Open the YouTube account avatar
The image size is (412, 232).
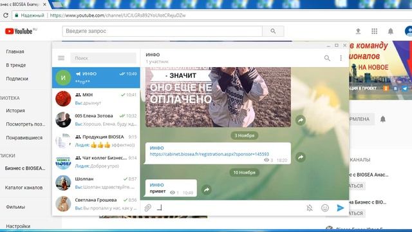coord(408,31)
